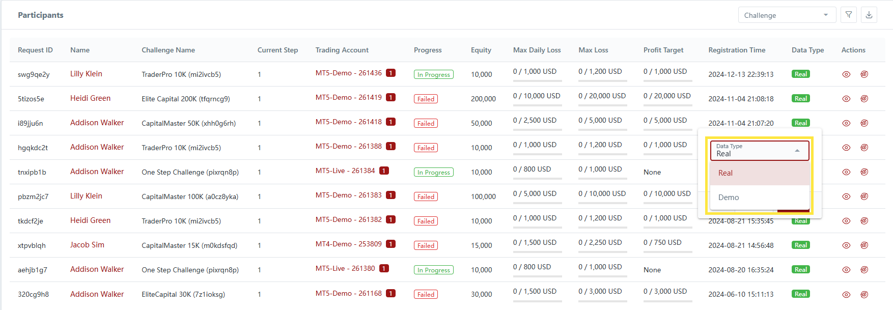The image size is (893, 310).
Task: Select Demo option in Data Type list
Action: pos(729,198)
